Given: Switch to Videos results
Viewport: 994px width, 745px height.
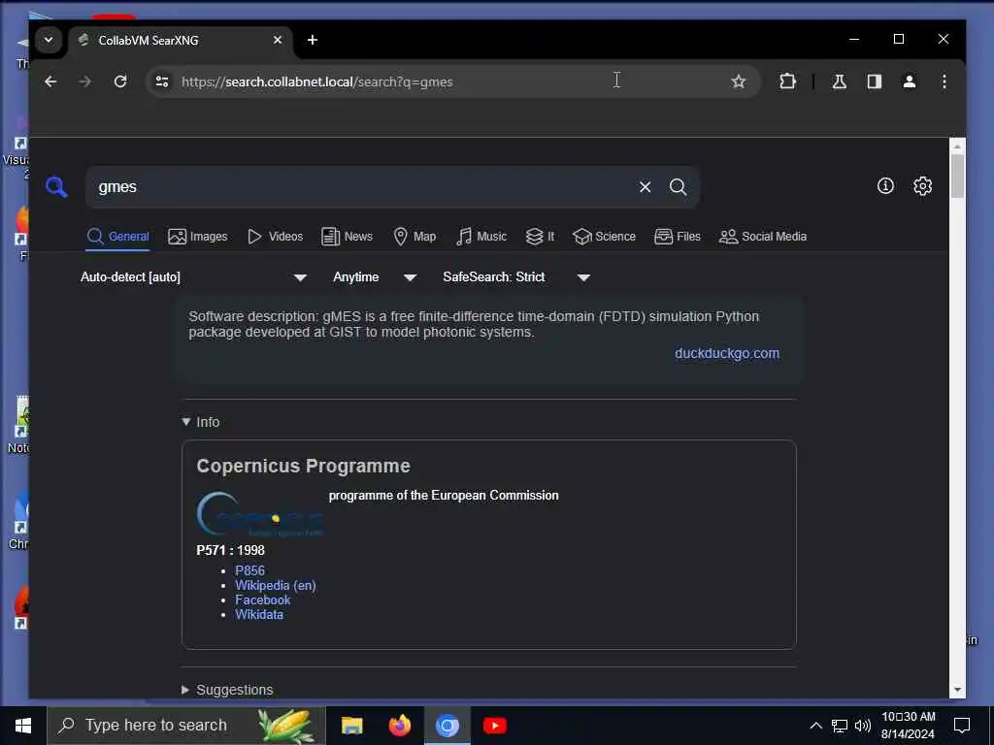Looking at the screenshot, I should (x=275, y=237).
